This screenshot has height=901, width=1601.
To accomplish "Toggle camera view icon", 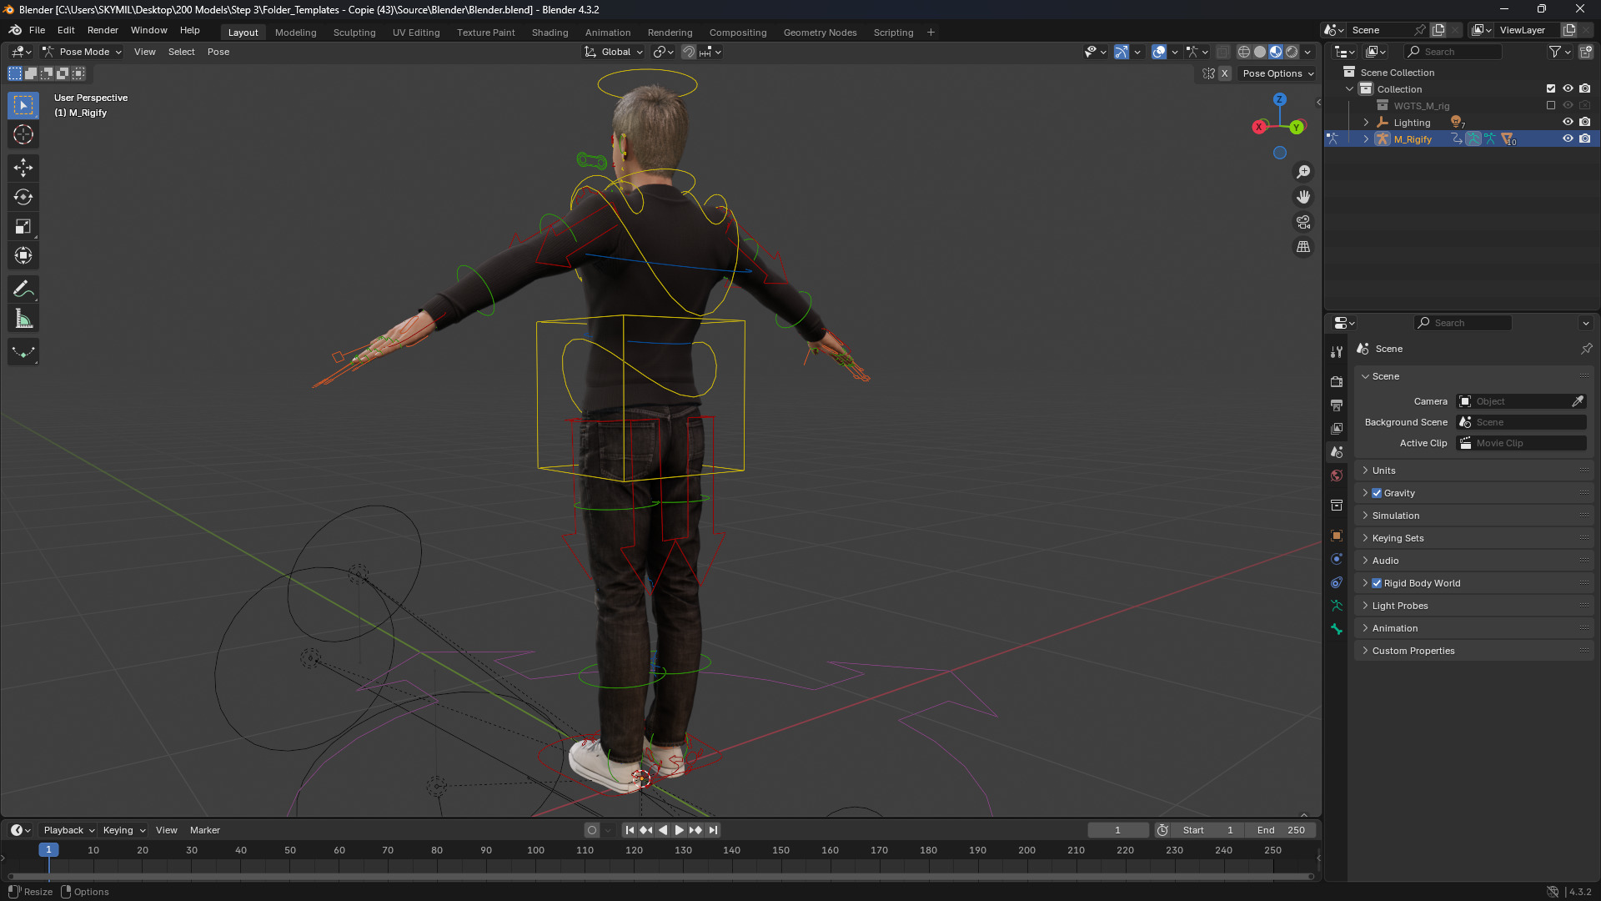I will pyautogui.click(x=1303, y=222).
